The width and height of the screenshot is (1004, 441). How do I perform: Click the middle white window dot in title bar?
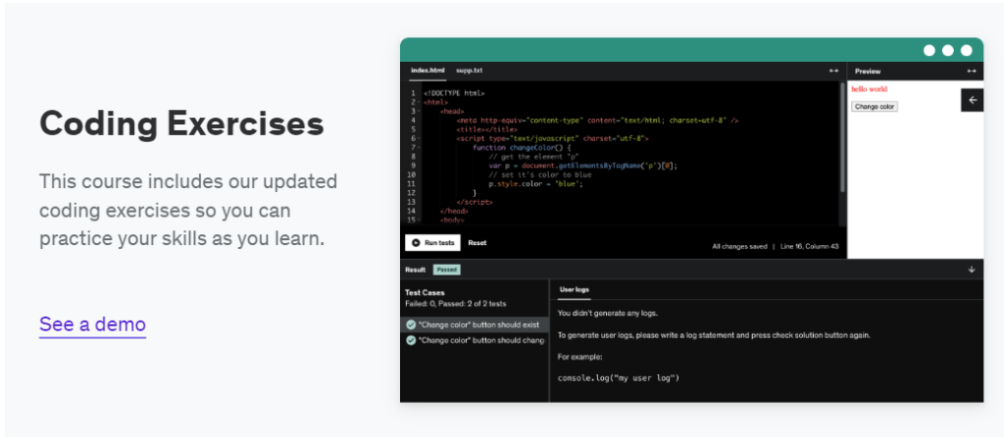click(x=948, y=51)
